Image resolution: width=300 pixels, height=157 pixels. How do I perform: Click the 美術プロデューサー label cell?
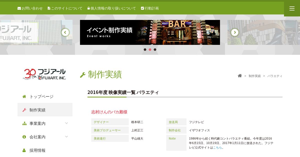tap(110, 130)
